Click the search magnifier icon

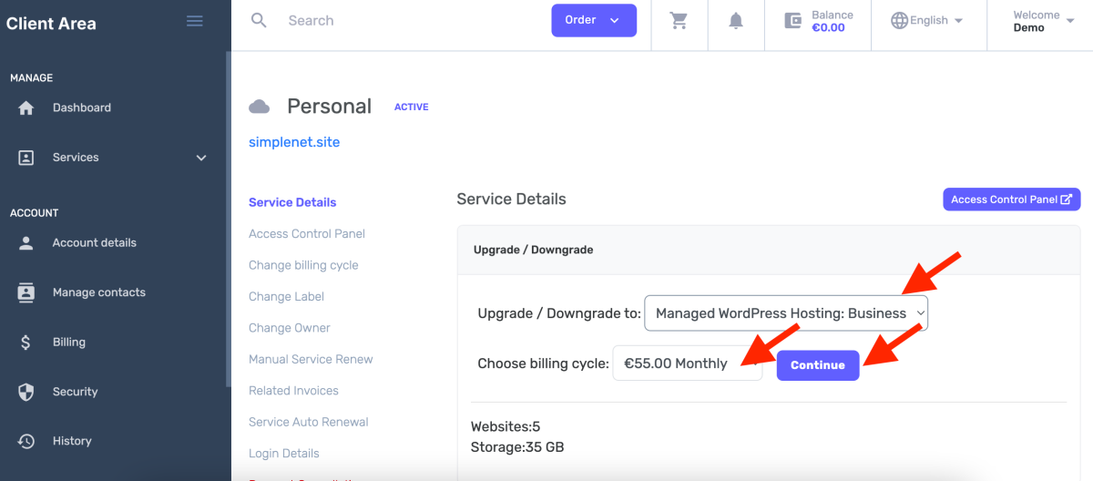pyautogui.click(x=259, y=20)
